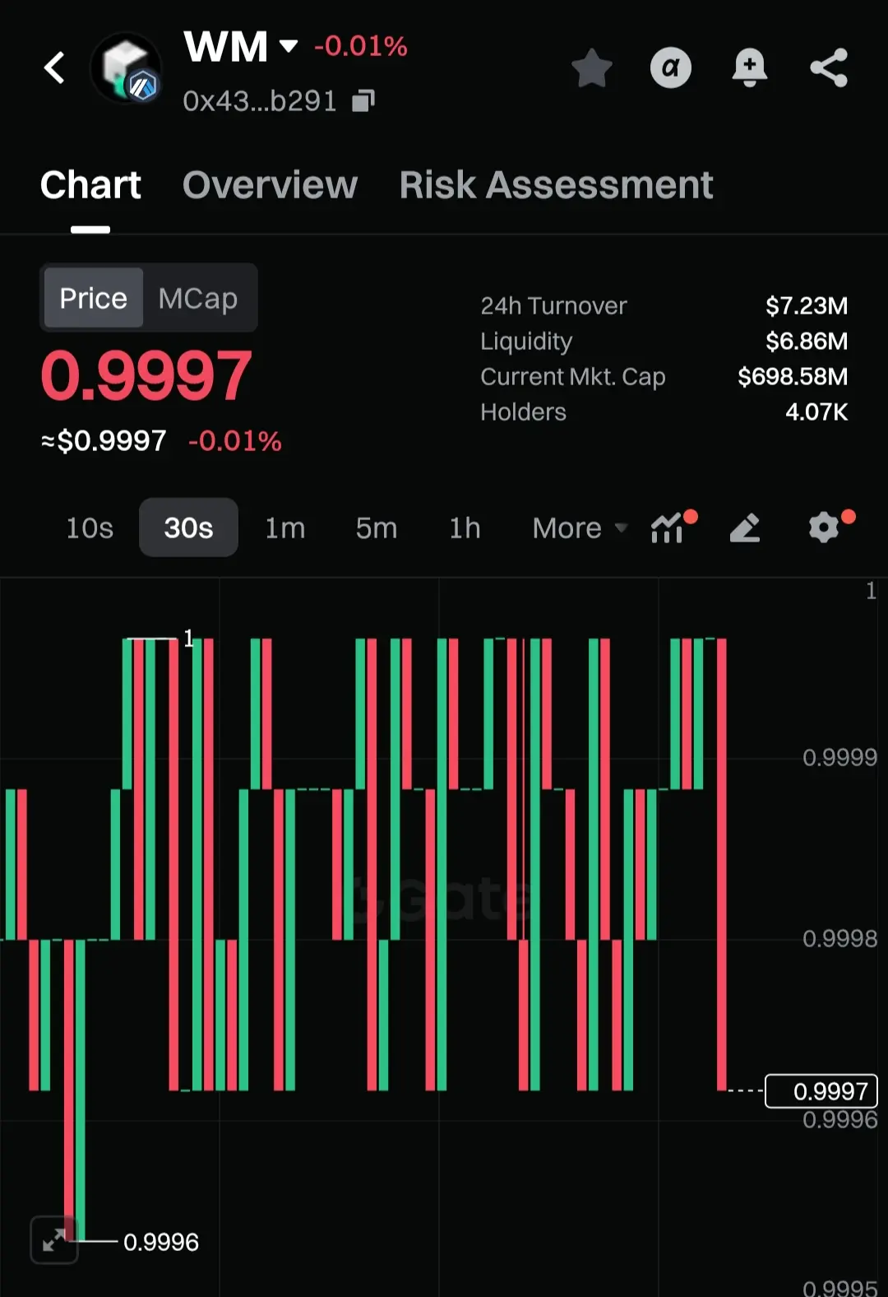888x1297 pixels.
Task: Expand the More intervals dropdown
Action: [580, 528]
